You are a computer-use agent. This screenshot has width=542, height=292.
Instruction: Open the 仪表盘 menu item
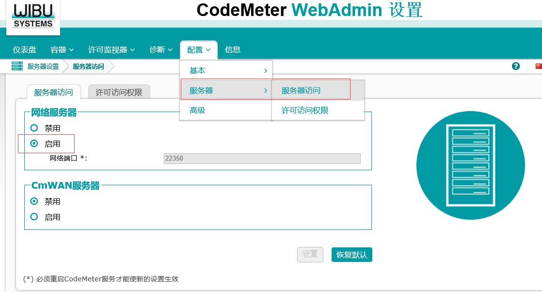tap(24, 50)
